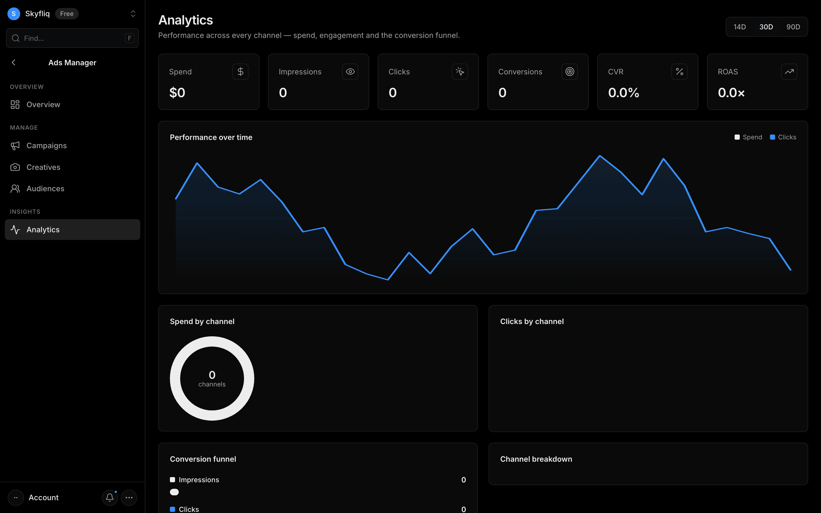Open the Audiences section

[x=72, y=189]
